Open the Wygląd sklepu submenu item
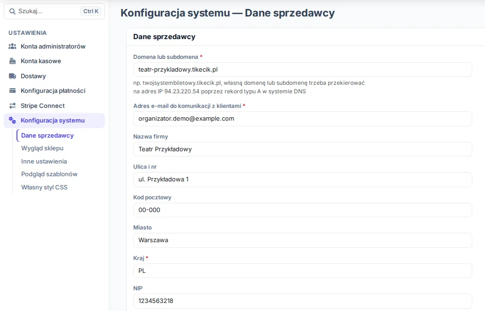The width and height of the screenshot is (485, 311). 42,148
